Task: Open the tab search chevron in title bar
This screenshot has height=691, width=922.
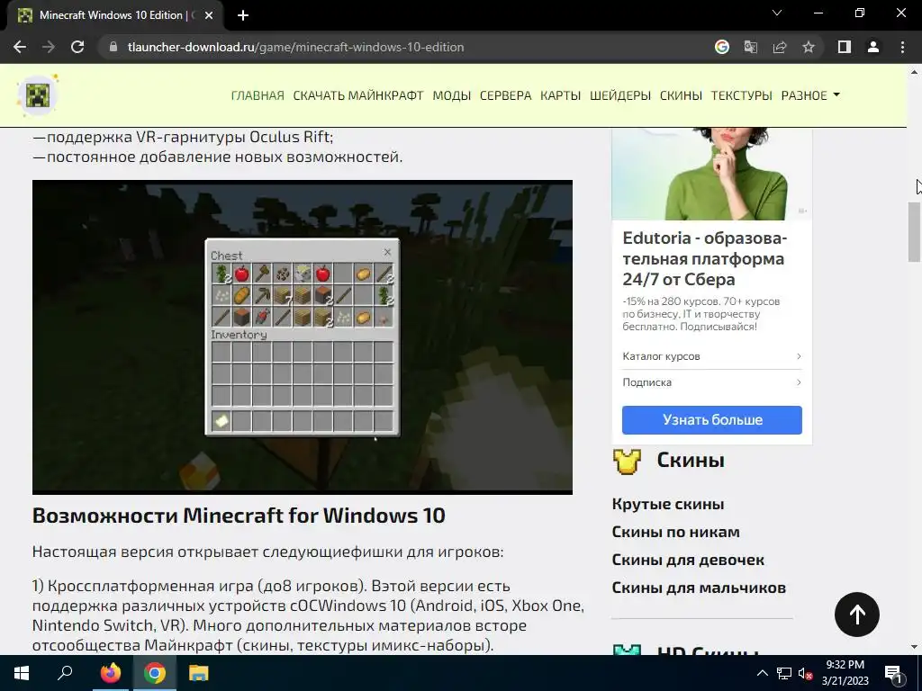Action: pos(777,13)
